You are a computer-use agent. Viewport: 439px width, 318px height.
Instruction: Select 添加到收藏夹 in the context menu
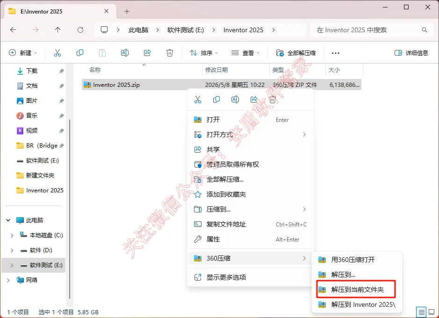tap(251, 194)
